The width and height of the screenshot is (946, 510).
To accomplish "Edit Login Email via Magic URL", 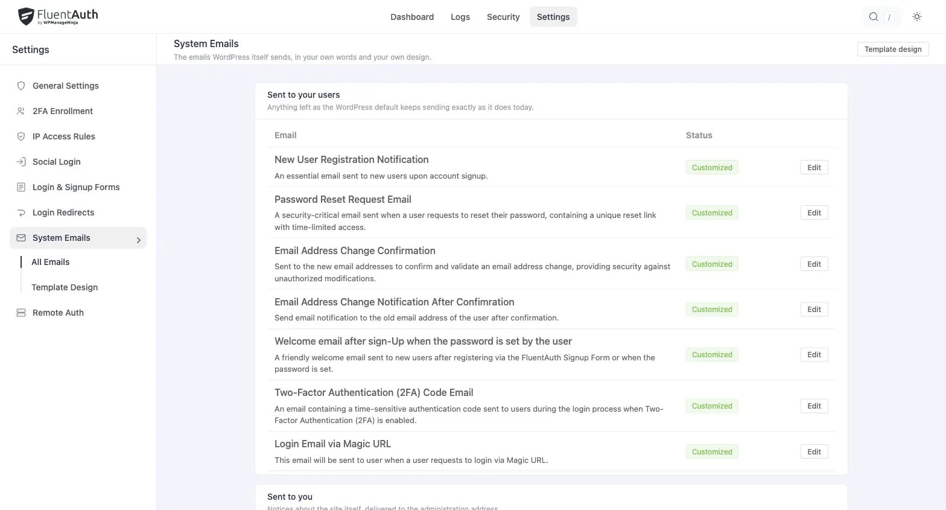I will pos(814,451).
